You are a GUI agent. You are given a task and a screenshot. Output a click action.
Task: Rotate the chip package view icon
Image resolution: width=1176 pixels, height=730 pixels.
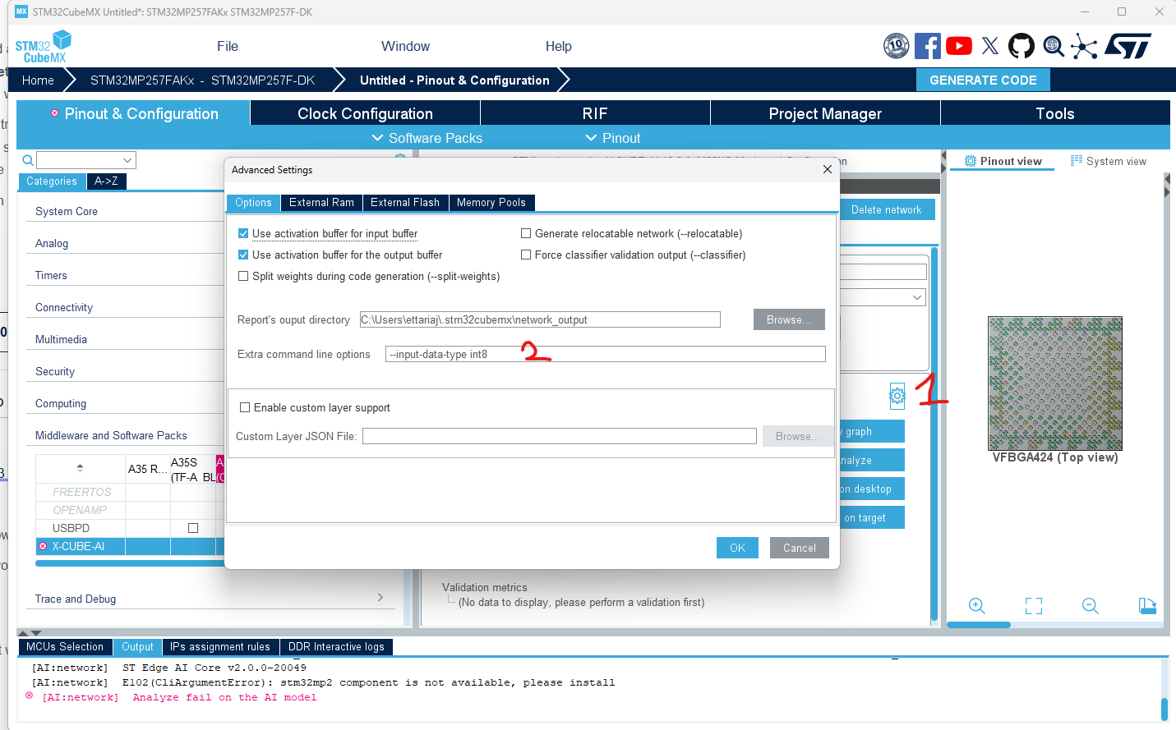point(1148,606)
